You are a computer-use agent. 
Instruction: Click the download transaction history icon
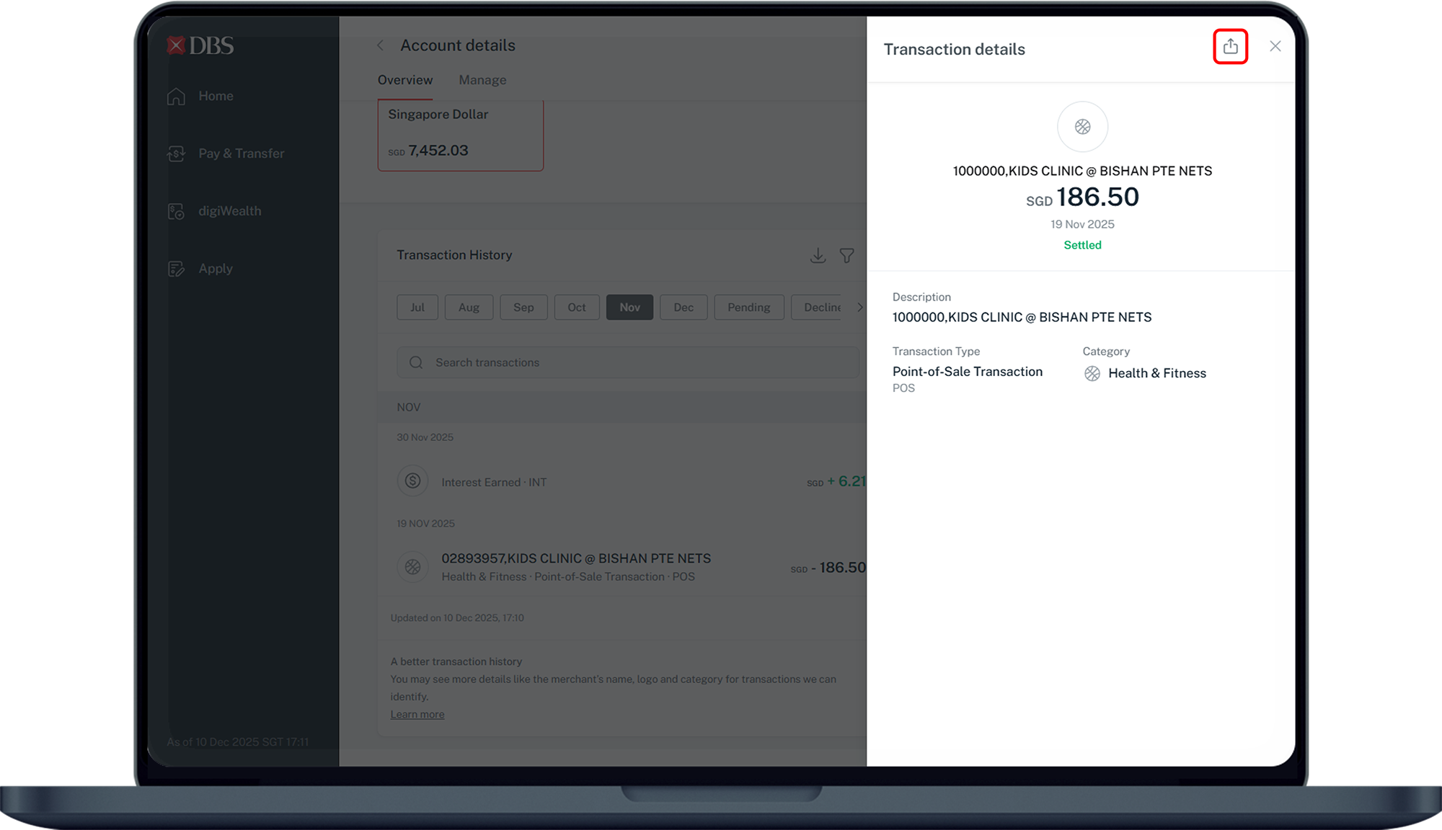coord(818,256)
